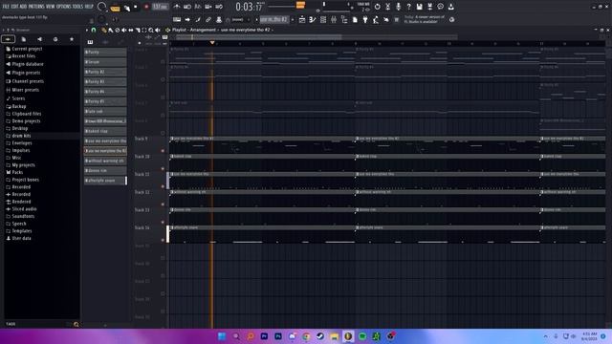Select 'Serum' pattern in picker list

tap(105, 62)
